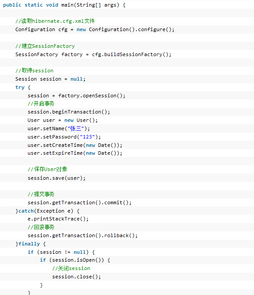Click the user.setCreateTime line
The width and height of the screenshot is (254, 295).
[75, 145]
